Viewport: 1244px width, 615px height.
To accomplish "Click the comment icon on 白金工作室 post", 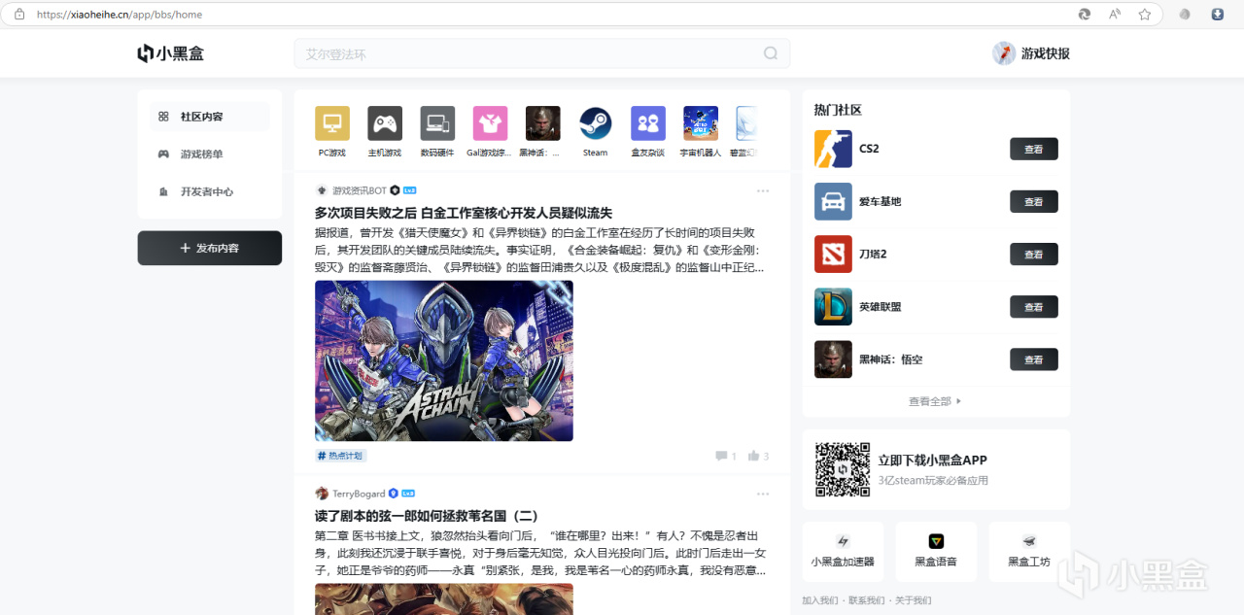I will [x=721, y=456].
